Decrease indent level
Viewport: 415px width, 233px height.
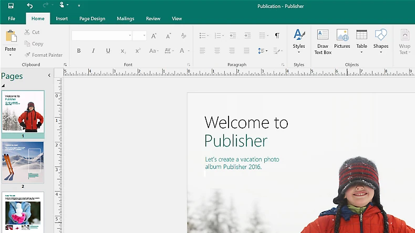coord(233,36)
